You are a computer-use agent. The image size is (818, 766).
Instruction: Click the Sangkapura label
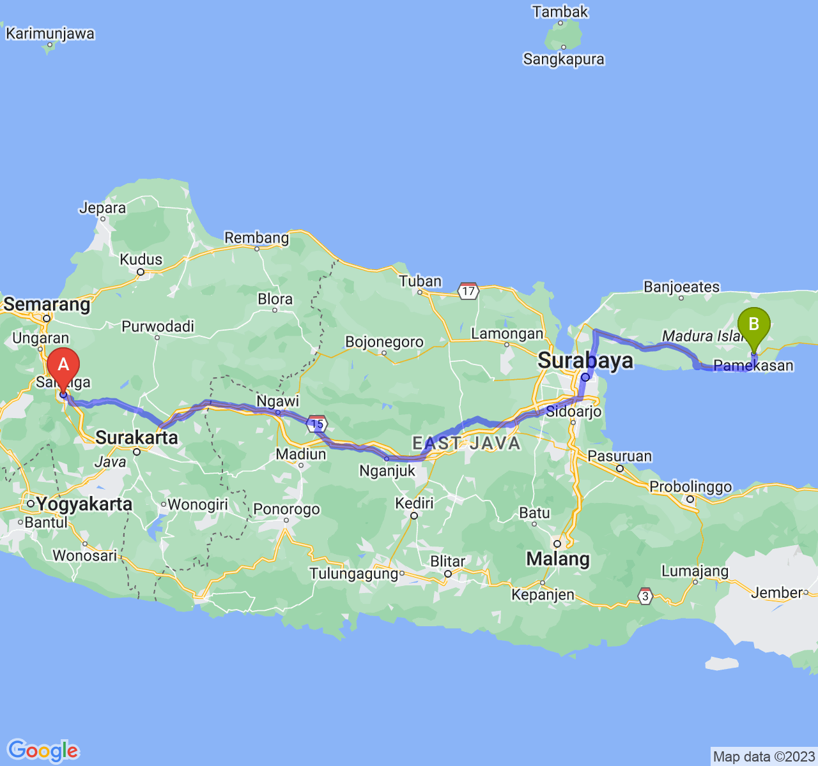click(x=564, y=59)
